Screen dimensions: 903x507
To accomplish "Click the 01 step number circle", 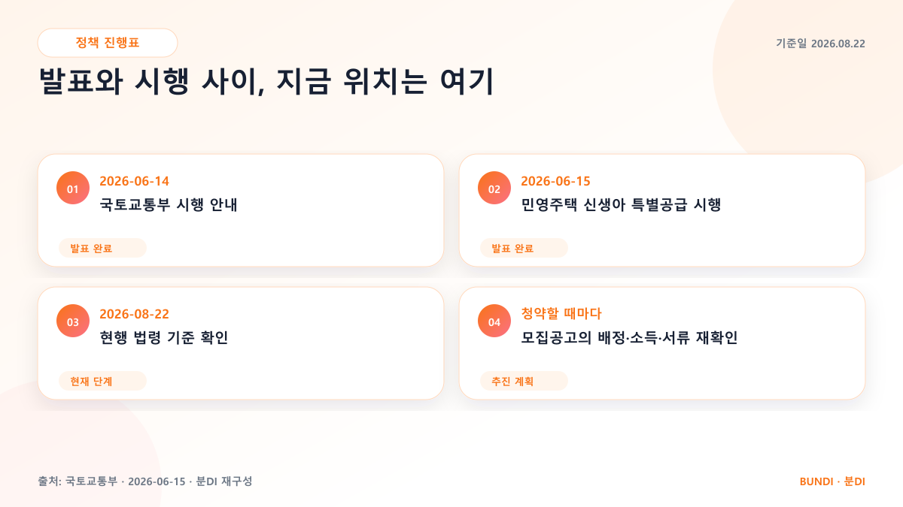I will point(73,189).
